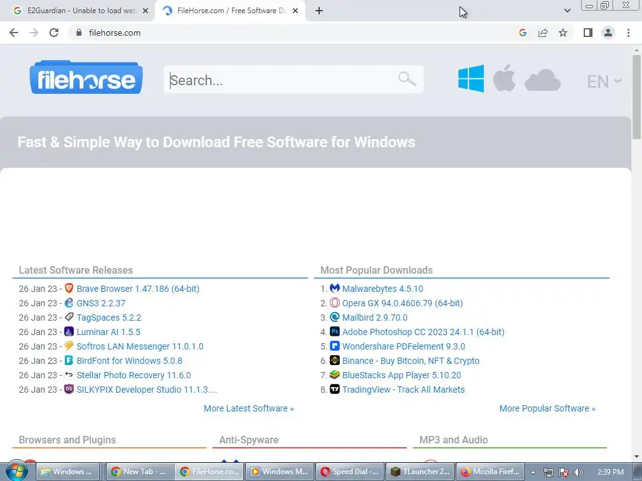Open the tab search dropdown arrow

[x=567, y=11]
